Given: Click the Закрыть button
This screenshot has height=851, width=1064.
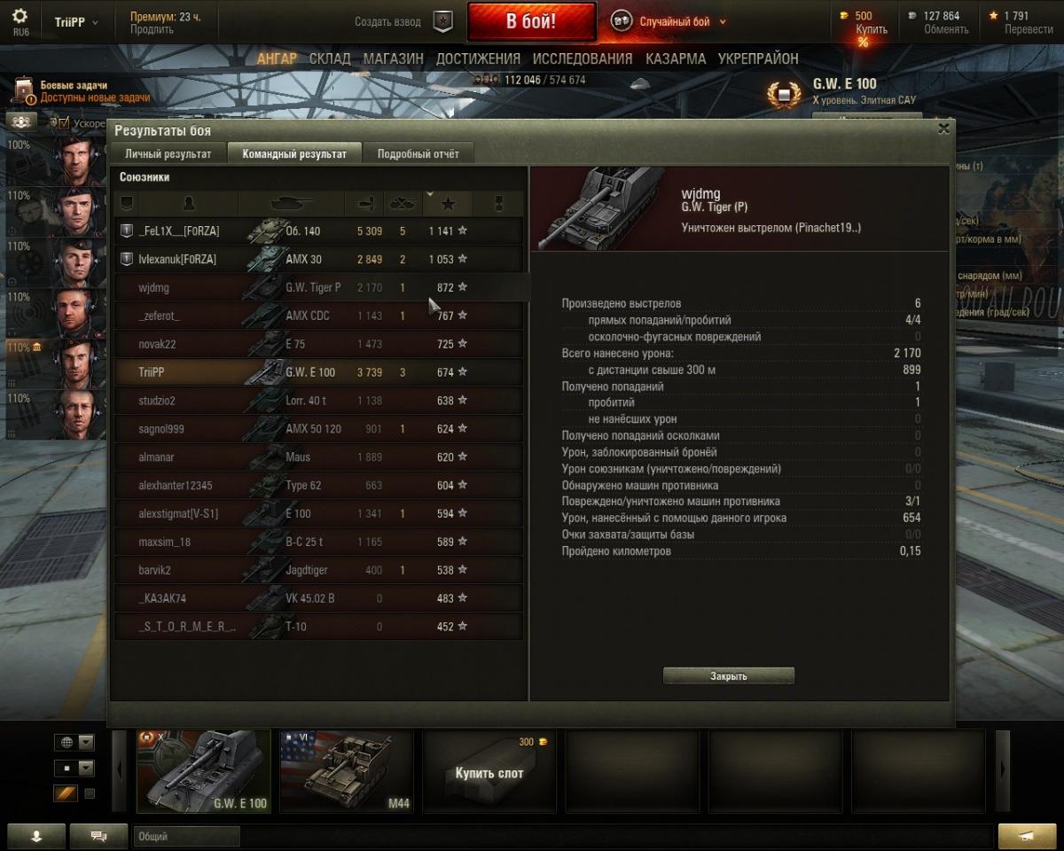Looking at the screenshot, I should [729, 675].
